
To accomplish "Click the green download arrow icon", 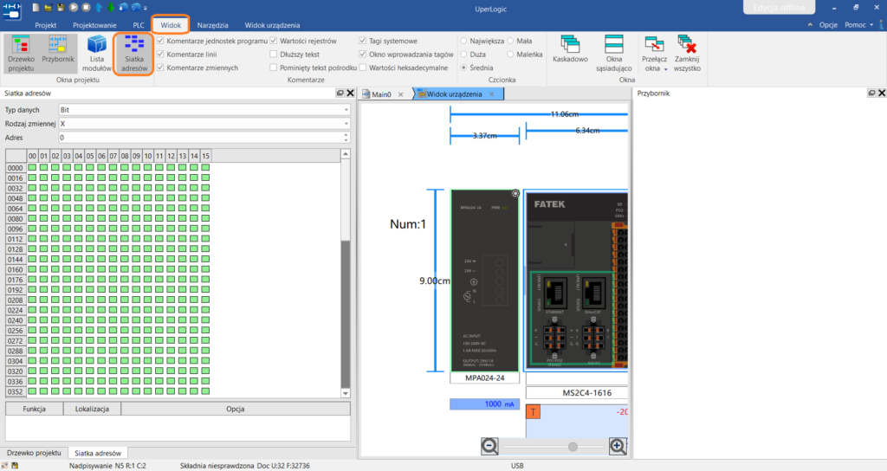I will (111, 8).
